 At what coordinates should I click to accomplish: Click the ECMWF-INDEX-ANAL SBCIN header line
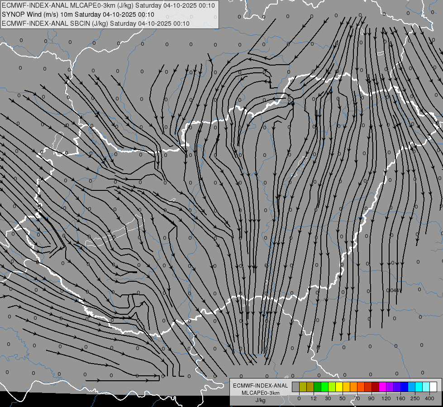[95, 24]
